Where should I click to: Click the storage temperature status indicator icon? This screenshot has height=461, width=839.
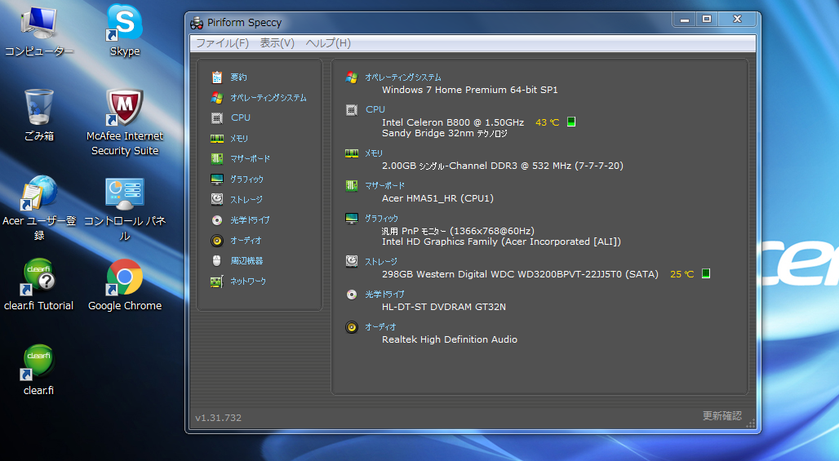pos(706,274)
